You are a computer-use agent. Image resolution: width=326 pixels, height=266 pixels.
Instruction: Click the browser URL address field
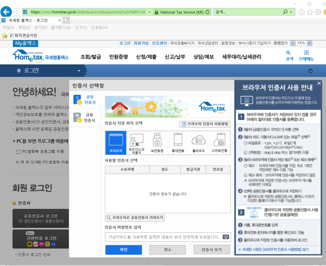[88, 12]
